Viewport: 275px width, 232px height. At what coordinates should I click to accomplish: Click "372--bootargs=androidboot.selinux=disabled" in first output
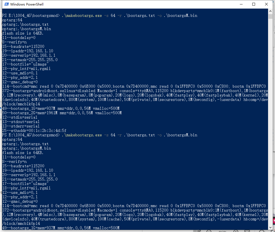click(49, 91)
